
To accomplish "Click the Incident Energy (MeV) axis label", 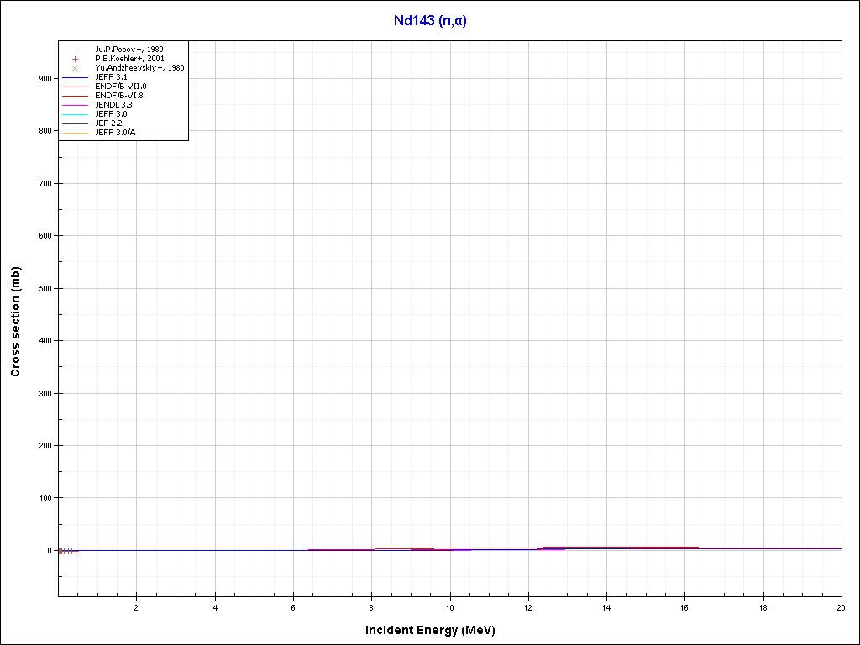I will click(436, 630).
